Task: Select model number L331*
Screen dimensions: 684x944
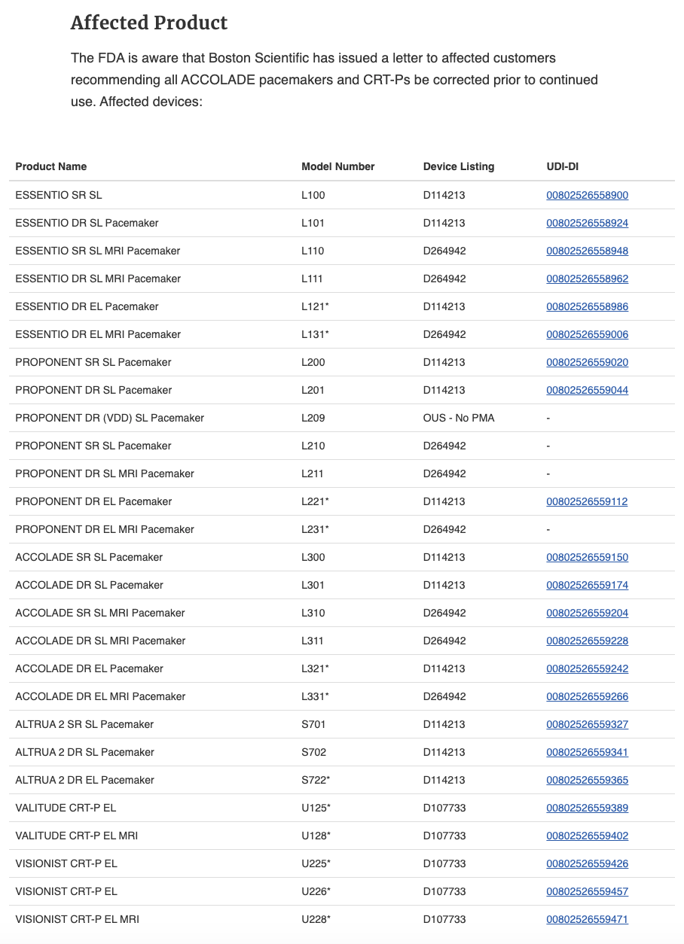Action: 316,696
